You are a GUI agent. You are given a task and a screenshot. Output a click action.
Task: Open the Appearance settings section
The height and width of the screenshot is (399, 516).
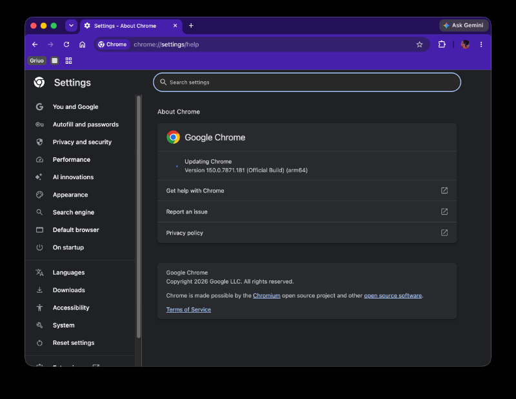(x=70, y=195)
